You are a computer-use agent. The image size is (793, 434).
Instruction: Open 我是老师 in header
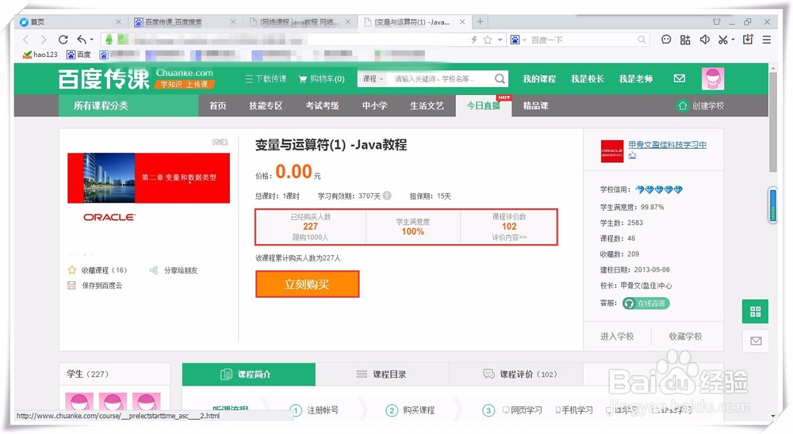636,79
